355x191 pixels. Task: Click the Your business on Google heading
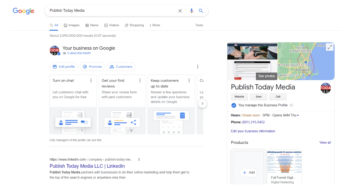click(89, 48)
